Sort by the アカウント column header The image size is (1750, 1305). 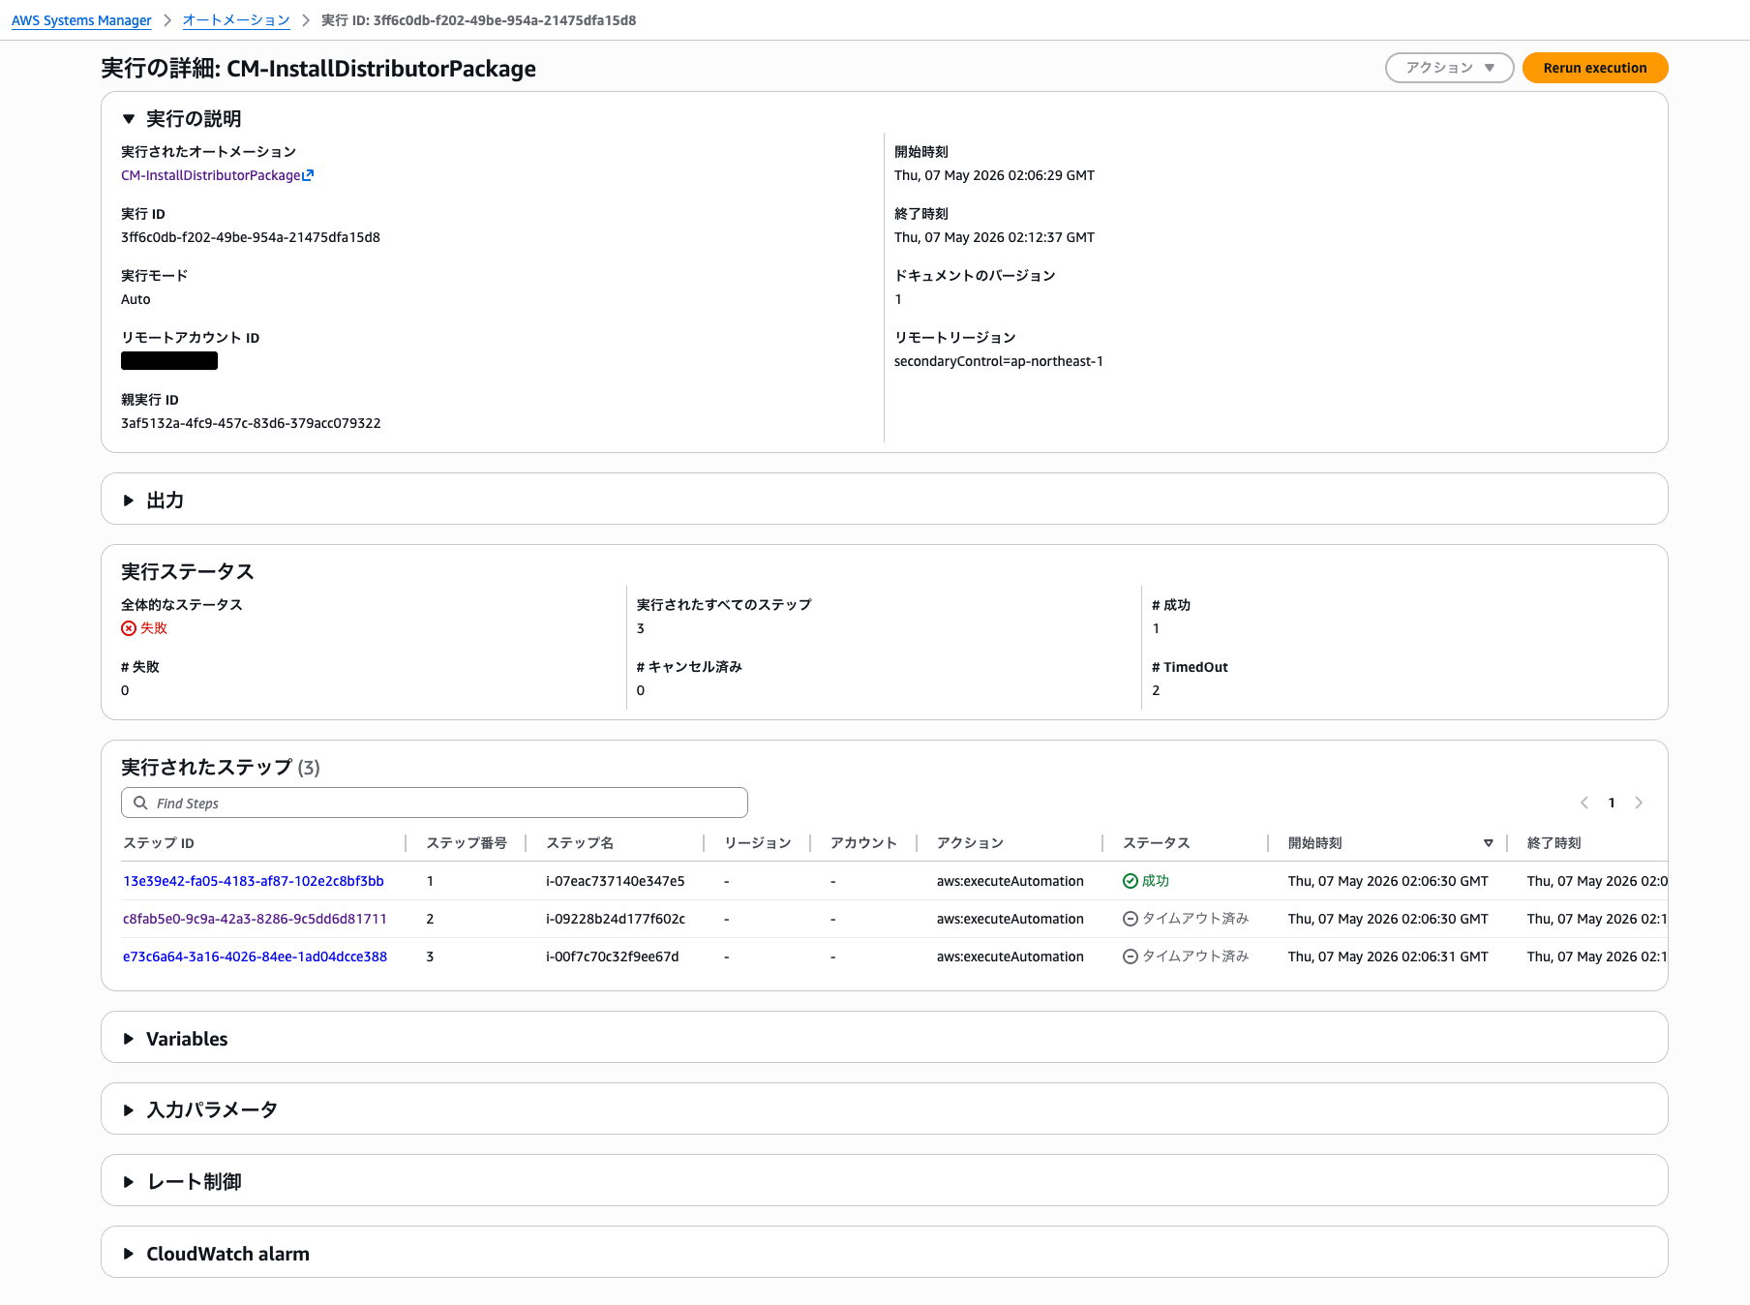pyautogui.click(x=863, y=843)
